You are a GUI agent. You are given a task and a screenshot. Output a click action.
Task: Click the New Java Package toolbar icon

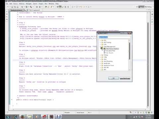pos(37,7)
